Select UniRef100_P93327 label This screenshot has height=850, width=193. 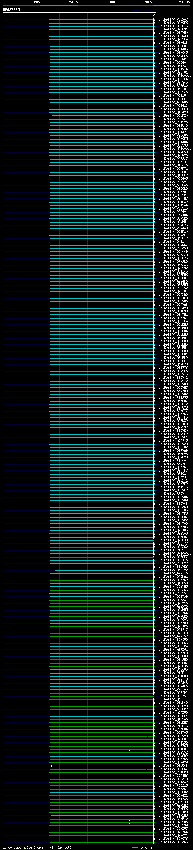173,159
